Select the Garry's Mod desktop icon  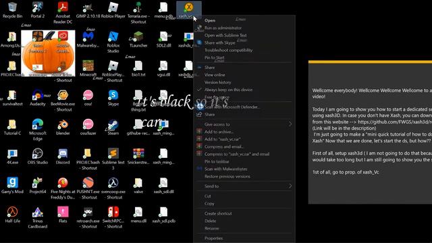pos(12,186)
